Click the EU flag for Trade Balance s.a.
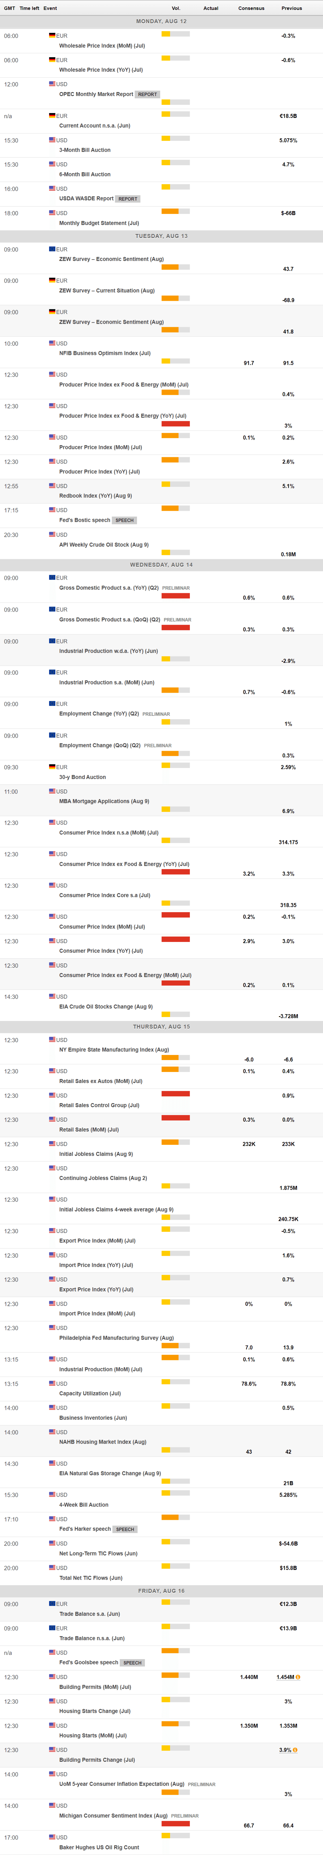 tap(52, 1604)
